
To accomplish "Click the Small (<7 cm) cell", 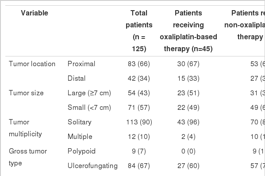I will [89, 107].
